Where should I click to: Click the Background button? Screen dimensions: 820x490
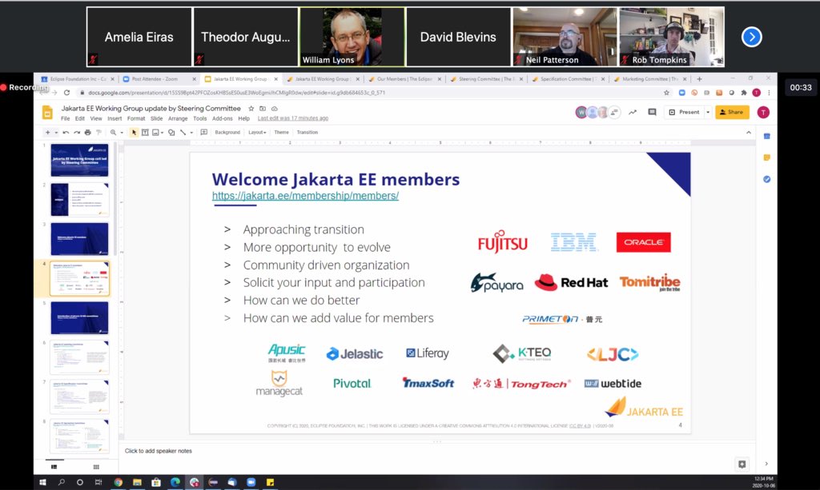coord(227,133)
